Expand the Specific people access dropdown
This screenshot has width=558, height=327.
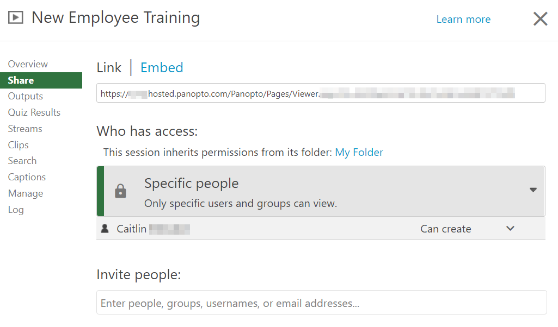[x=533, y=190]
